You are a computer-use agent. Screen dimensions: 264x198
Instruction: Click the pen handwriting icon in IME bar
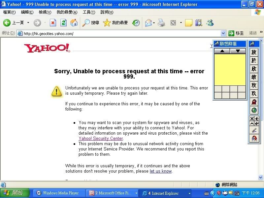tap(254, 130)
